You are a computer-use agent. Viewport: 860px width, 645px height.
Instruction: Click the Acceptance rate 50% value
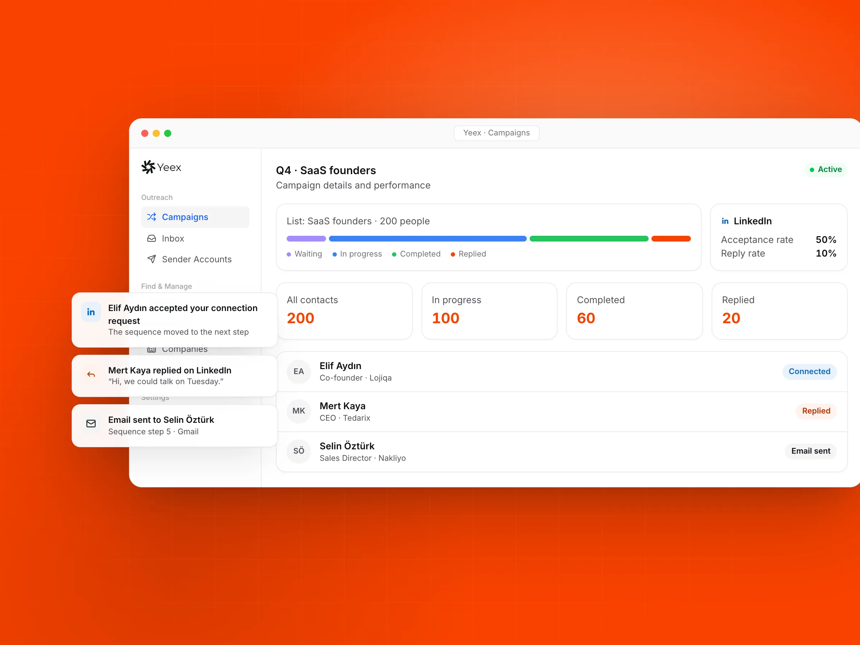pos(826,239)
